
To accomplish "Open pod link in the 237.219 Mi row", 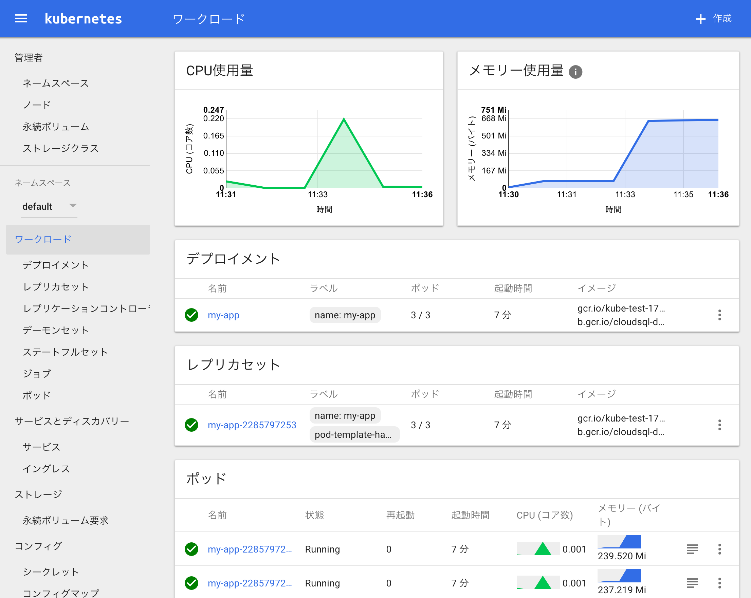I will tap(250, 583).
